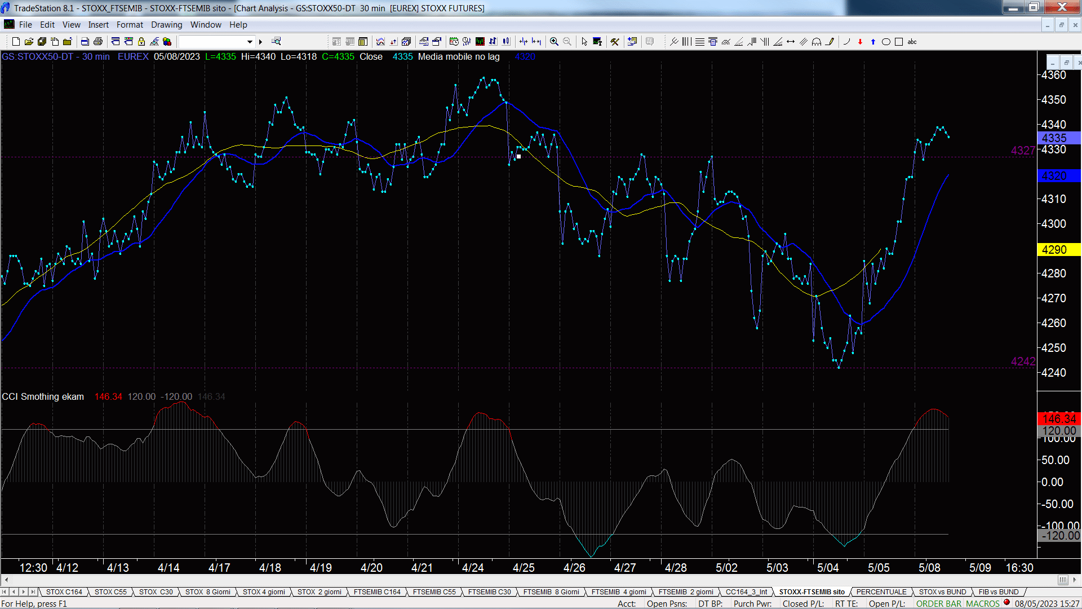1082x609 pixels.
Task: Switch to the STOX C55 tab
Action: coord(110,592)
